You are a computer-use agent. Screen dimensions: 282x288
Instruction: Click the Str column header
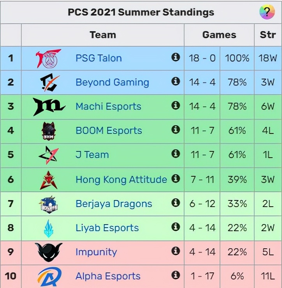click(268, 35)
